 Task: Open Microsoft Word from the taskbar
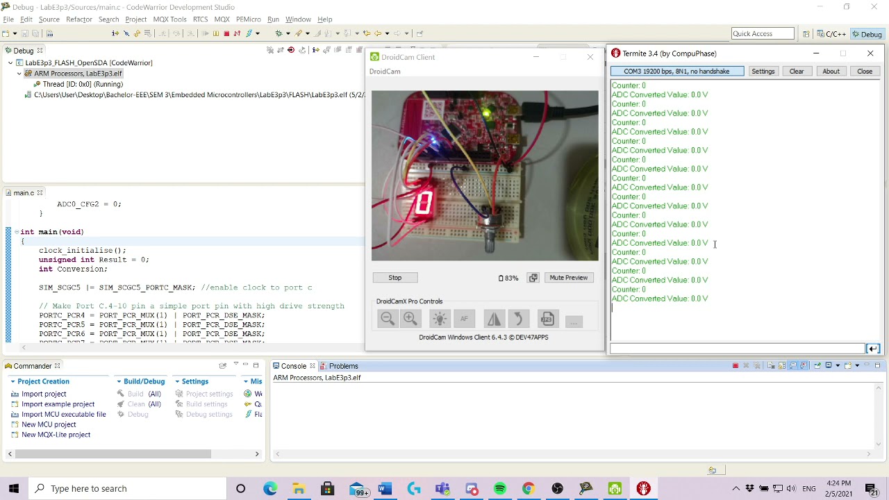[385, 488]
